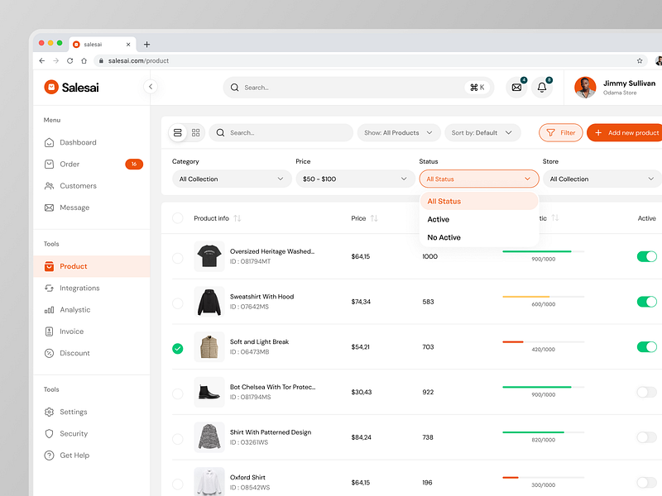Image resolution: width=662 pixels, height=496 pixels.
Task: Click the Bot Chelsea boot thumbnail
Action: pyautogui.click(x=209, y=392)
